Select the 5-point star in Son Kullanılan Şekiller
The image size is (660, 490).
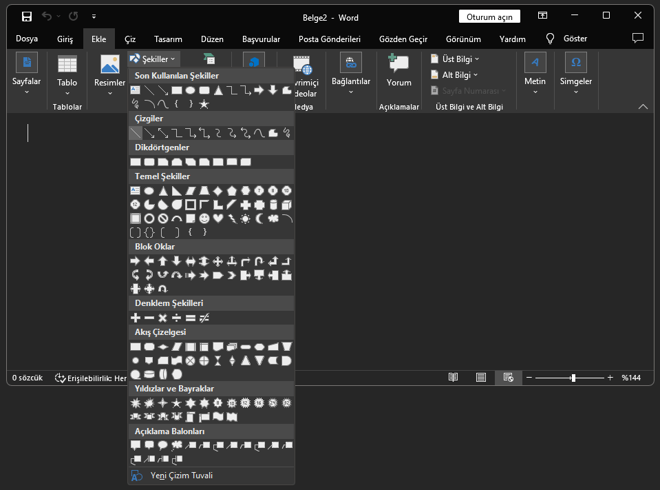tap(204, 103)
